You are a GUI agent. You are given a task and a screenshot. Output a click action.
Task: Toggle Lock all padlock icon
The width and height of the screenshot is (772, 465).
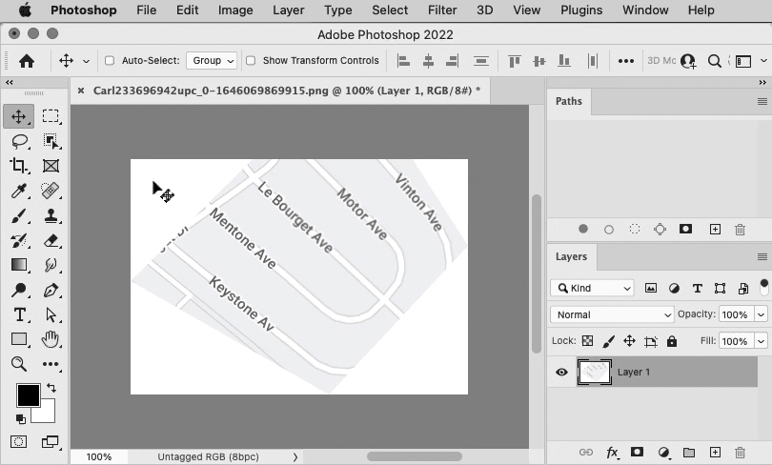tap(672, 341)
